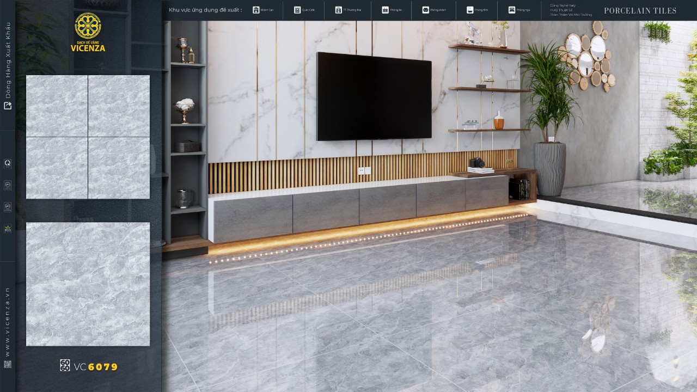This screenshot has width=697, height=392.
Task: Click the Phòng tắm bathroom icon
Action: [470, 10]
